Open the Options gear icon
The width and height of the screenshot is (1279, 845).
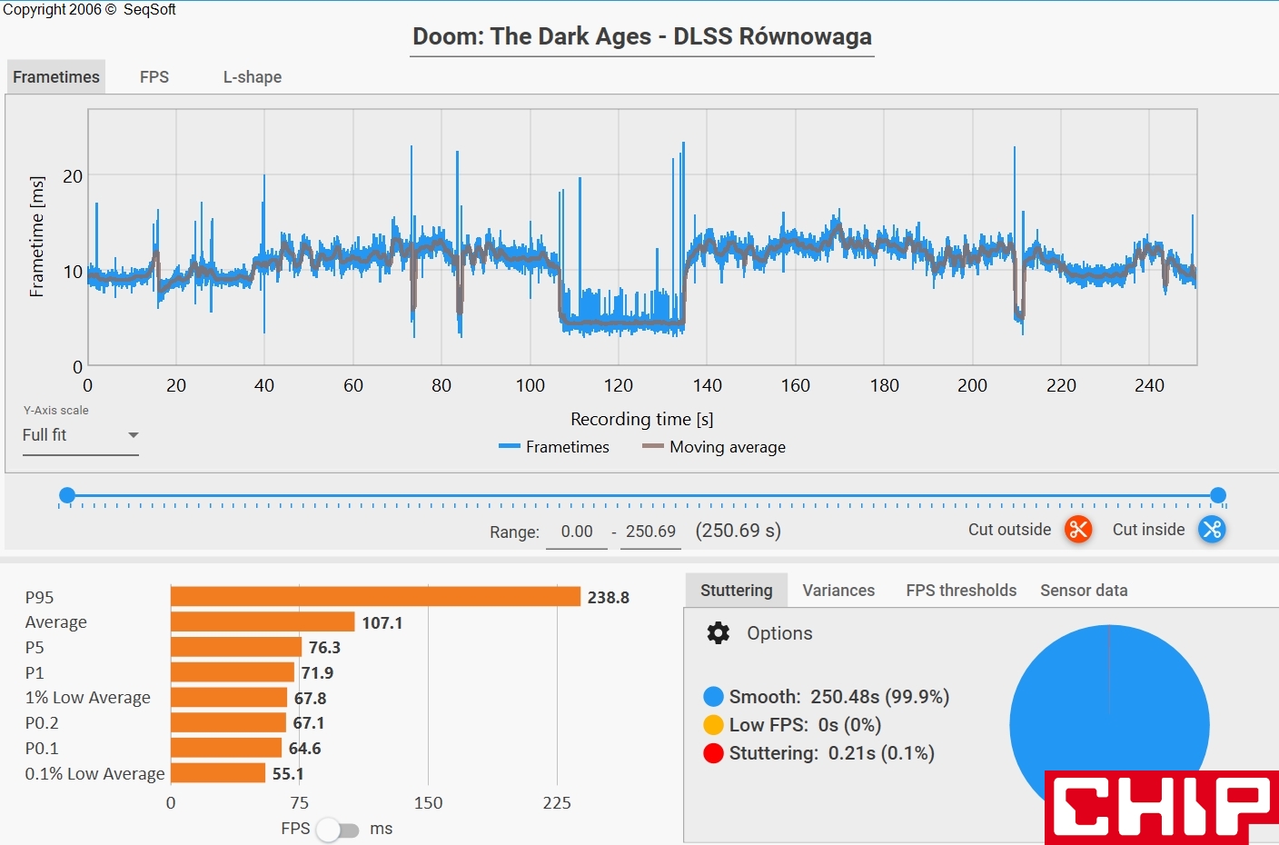[x=719, y=633]
